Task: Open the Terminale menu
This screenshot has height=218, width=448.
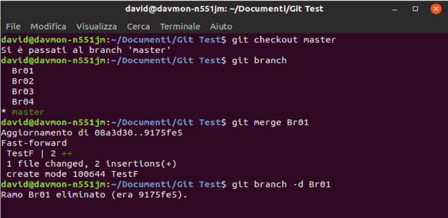Action: click(x=180, y=26)
